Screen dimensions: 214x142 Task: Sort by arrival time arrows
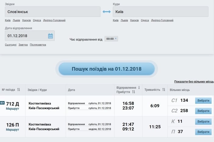click(134, 92)
